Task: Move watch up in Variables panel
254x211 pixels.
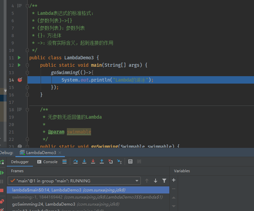Action: 174,198
